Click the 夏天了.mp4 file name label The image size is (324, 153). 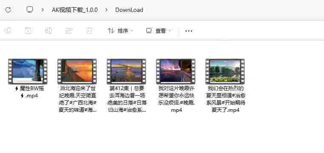(x=225, y=110)
